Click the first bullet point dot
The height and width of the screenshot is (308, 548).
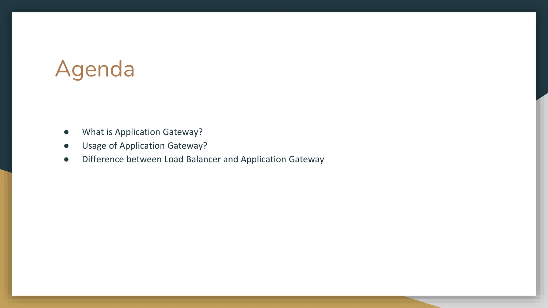coord(66,132)
